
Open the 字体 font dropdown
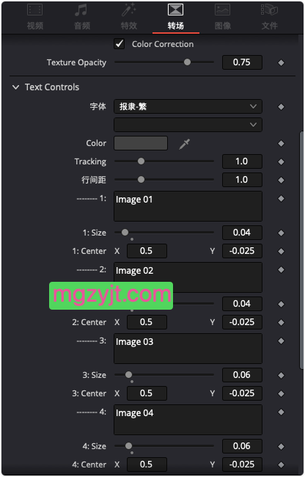[x=188, y=106]
